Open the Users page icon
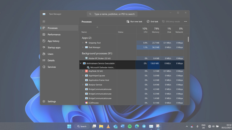The width and height of the screenshot is (232, 130). coord(44,54)
